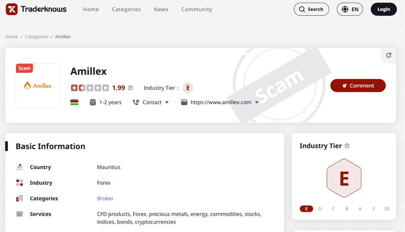The height and width of the screenshot is (232, 405).
Task: Click the website browser icon
Action: pos(184,102)
